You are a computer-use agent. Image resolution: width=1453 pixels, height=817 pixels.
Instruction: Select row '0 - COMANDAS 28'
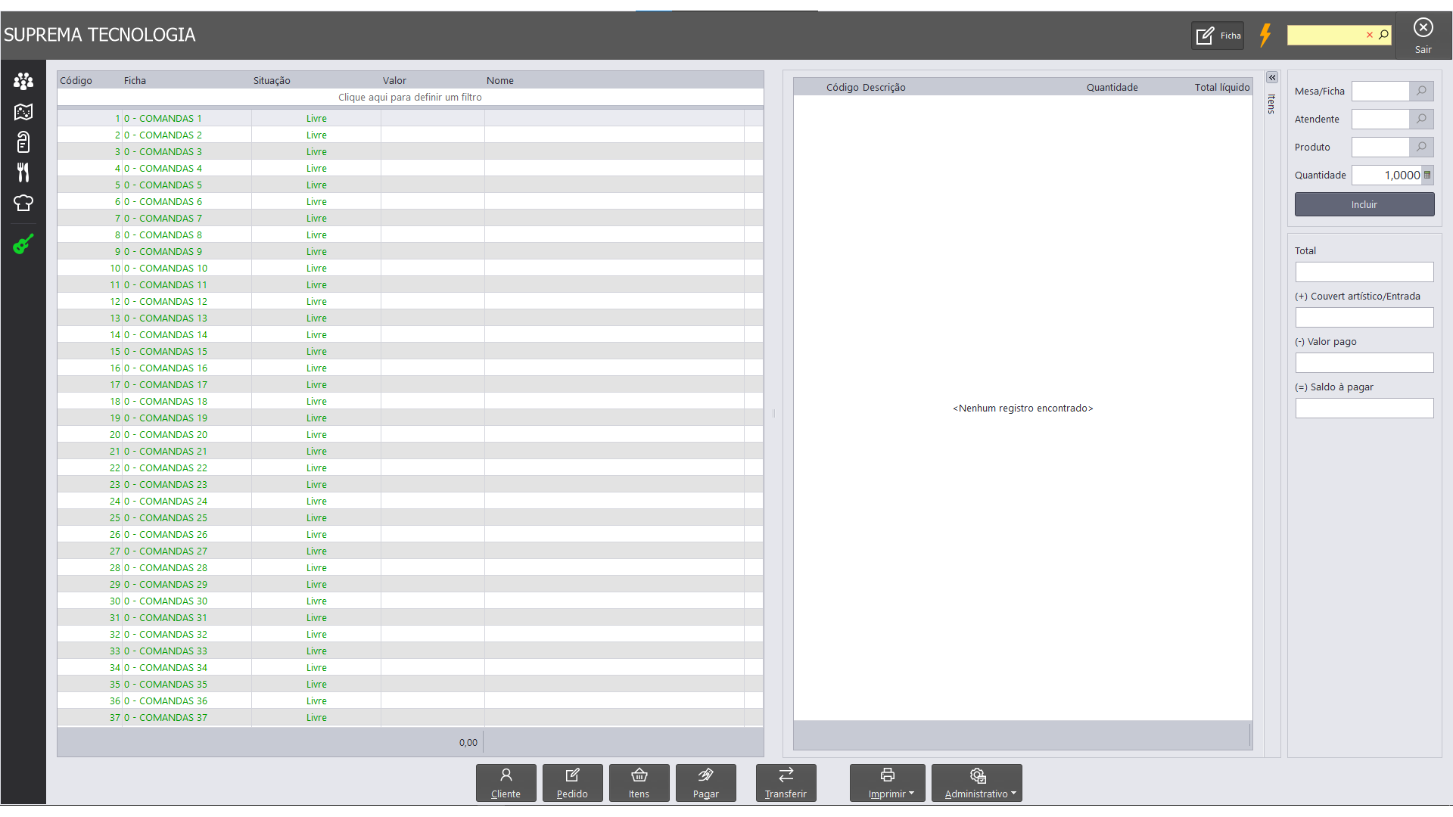(x=410, y=567)
